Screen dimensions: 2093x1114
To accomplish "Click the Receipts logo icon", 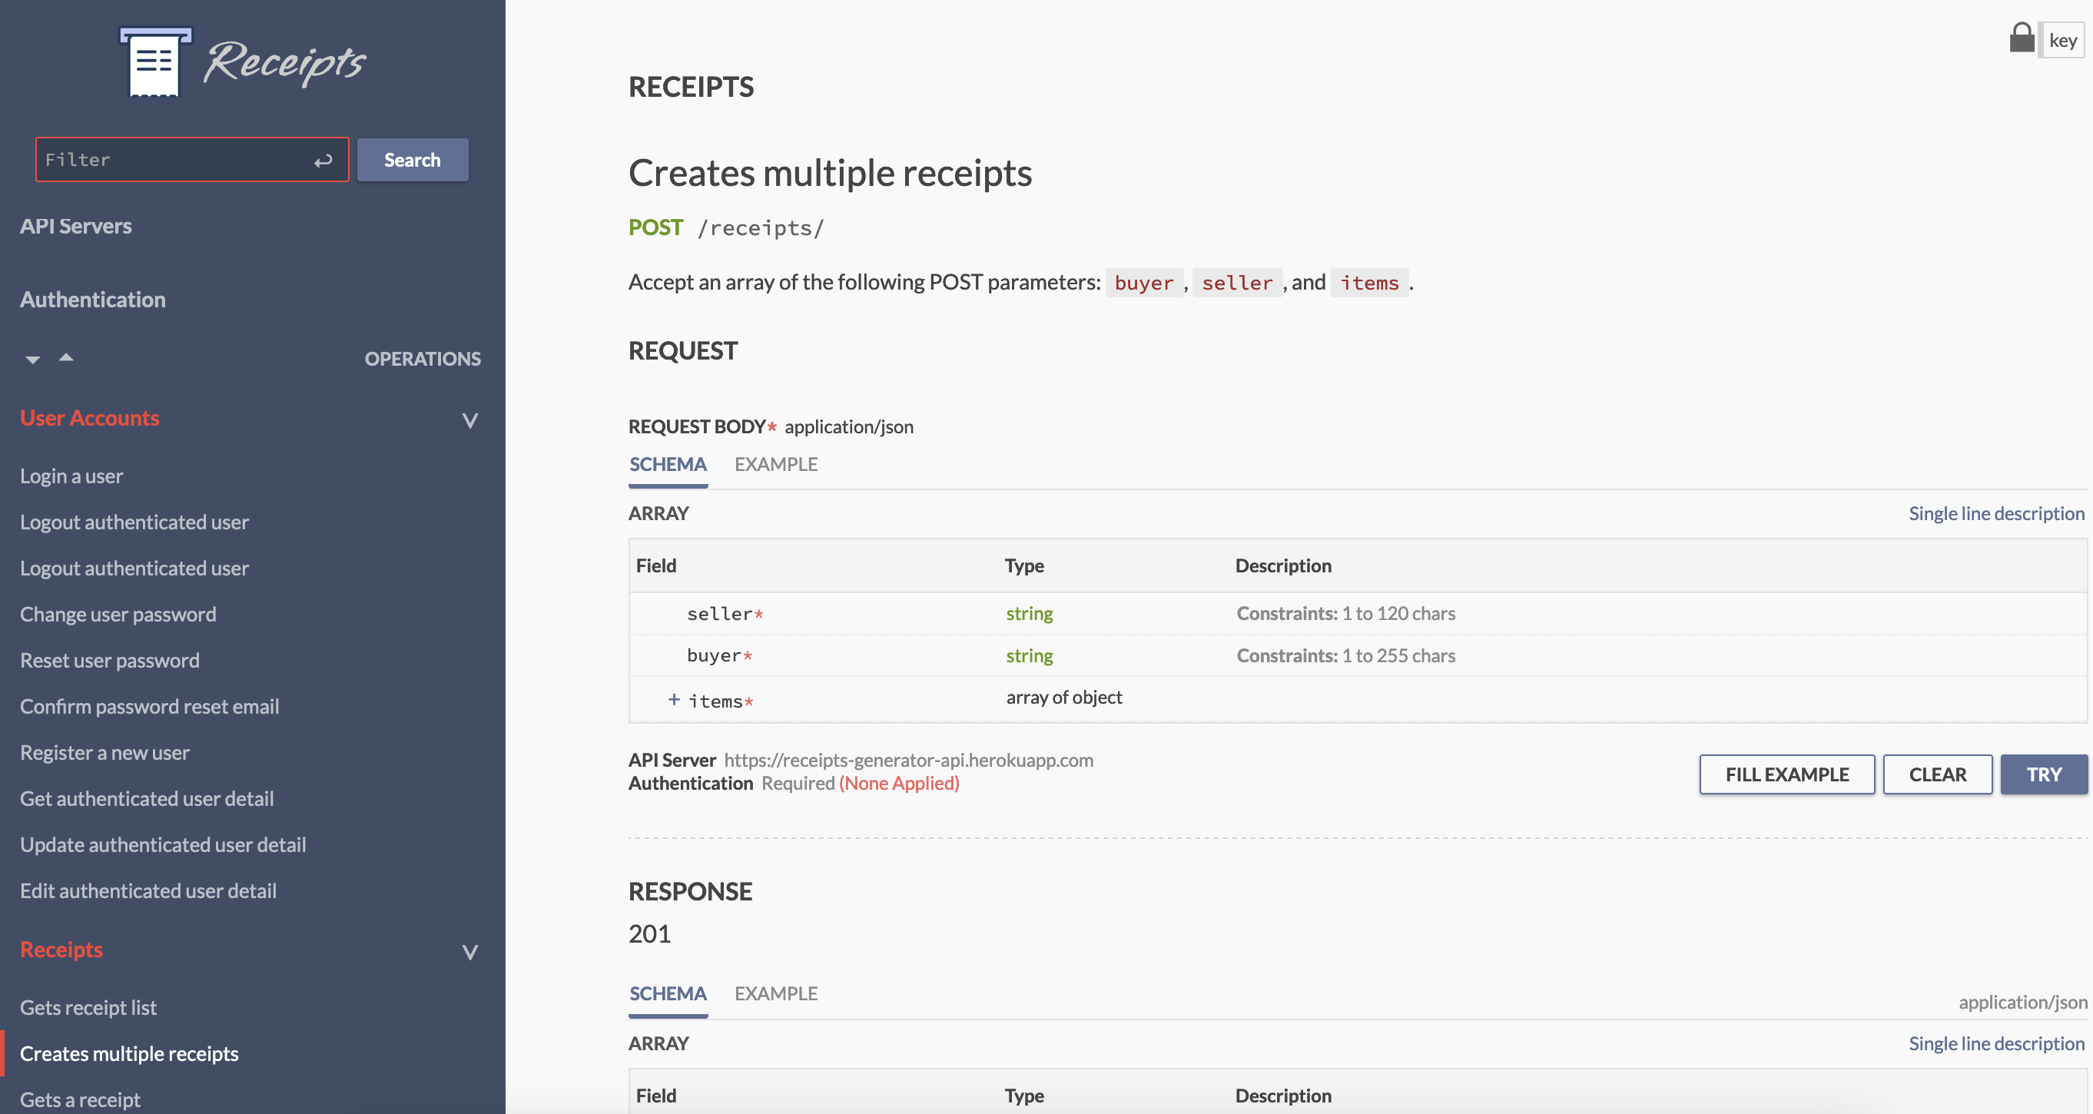I will coord(156,61).
